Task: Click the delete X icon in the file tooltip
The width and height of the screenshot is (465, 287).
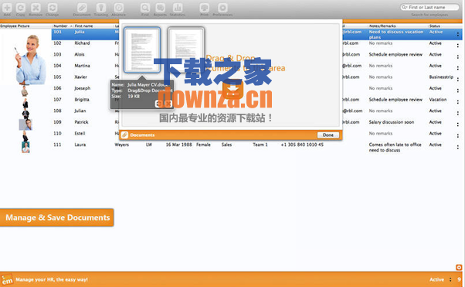Action: [168, 104]
